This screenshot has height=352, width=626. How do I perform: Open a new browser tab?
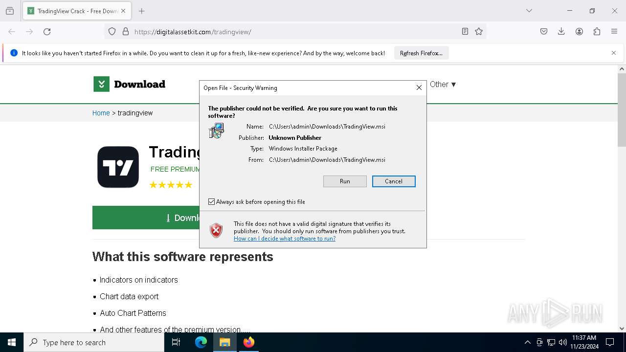pyautogui.click(x=142, y=11)
